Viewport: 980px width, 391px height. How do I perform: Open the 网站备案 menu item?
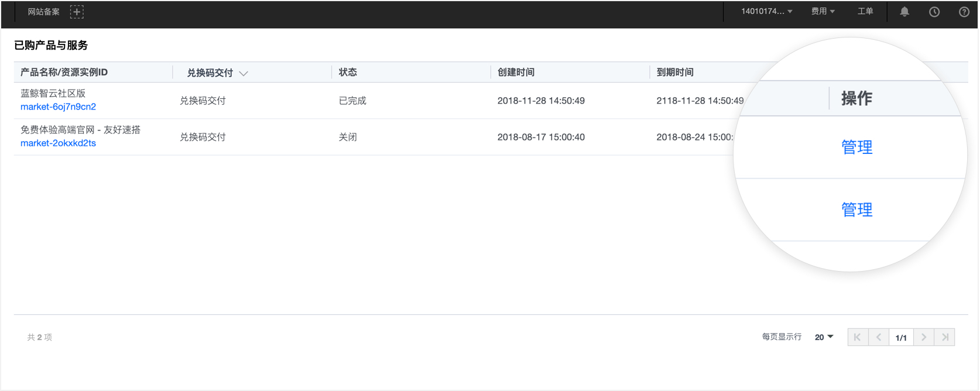(43, 12)
